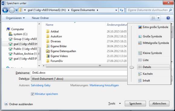Screen dimensions: 175x111
Task: Select the Eigene Videos folder
Action: click(57, 56)
